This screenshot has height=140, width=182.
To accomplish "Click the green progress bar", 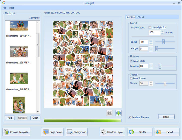I will 83,120.
